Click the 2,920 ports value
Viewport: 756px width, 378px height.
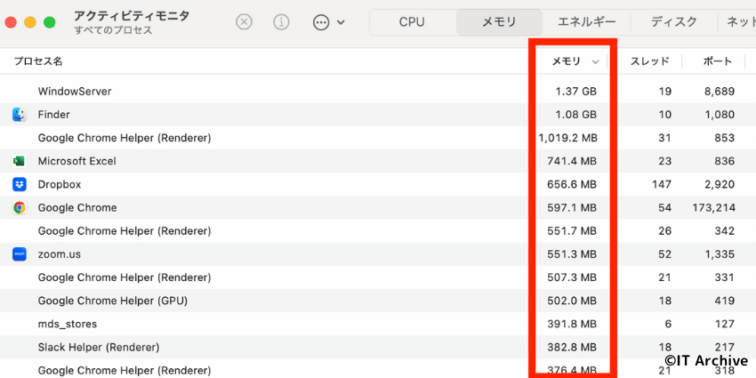[x=719, y=184]
